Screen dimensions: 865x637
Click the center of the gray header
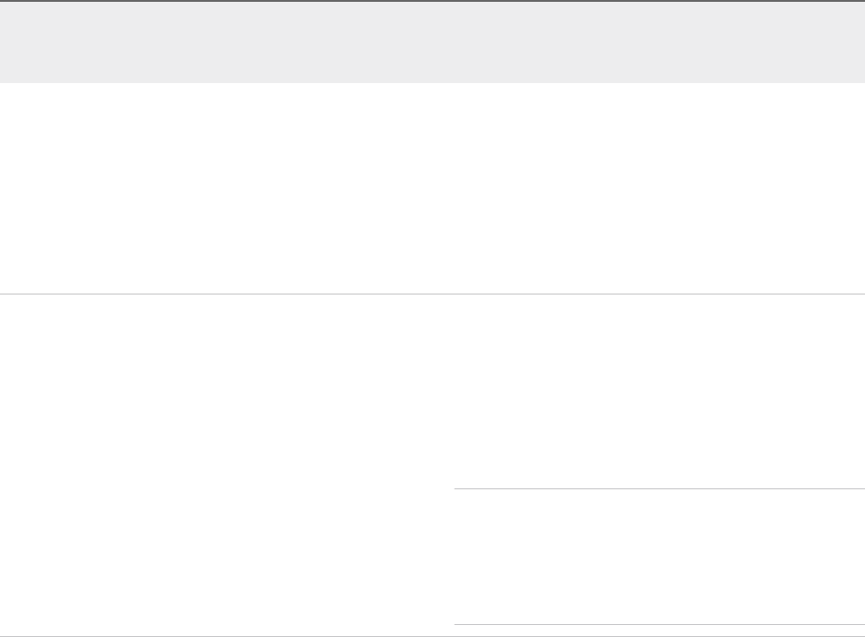coord(432,42)
